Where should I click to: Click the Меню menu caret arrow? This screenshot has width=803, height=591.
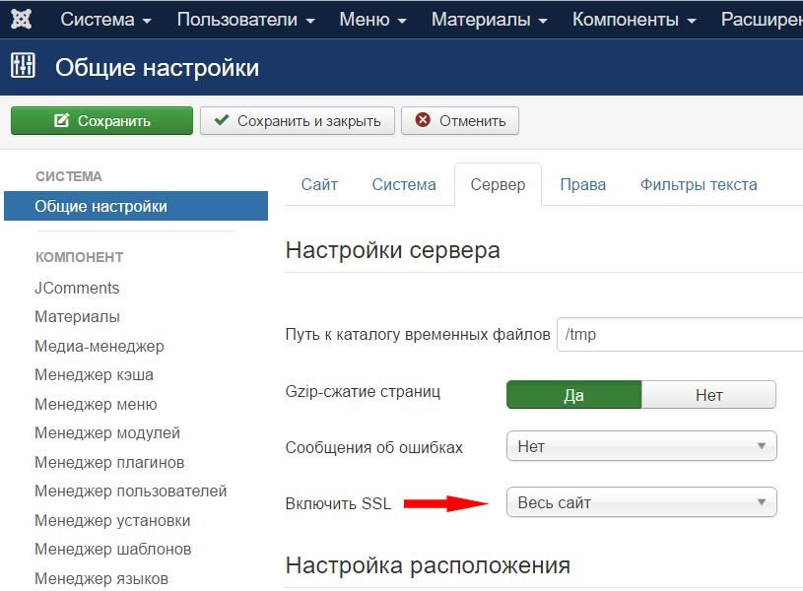click(x=402, y=22)
